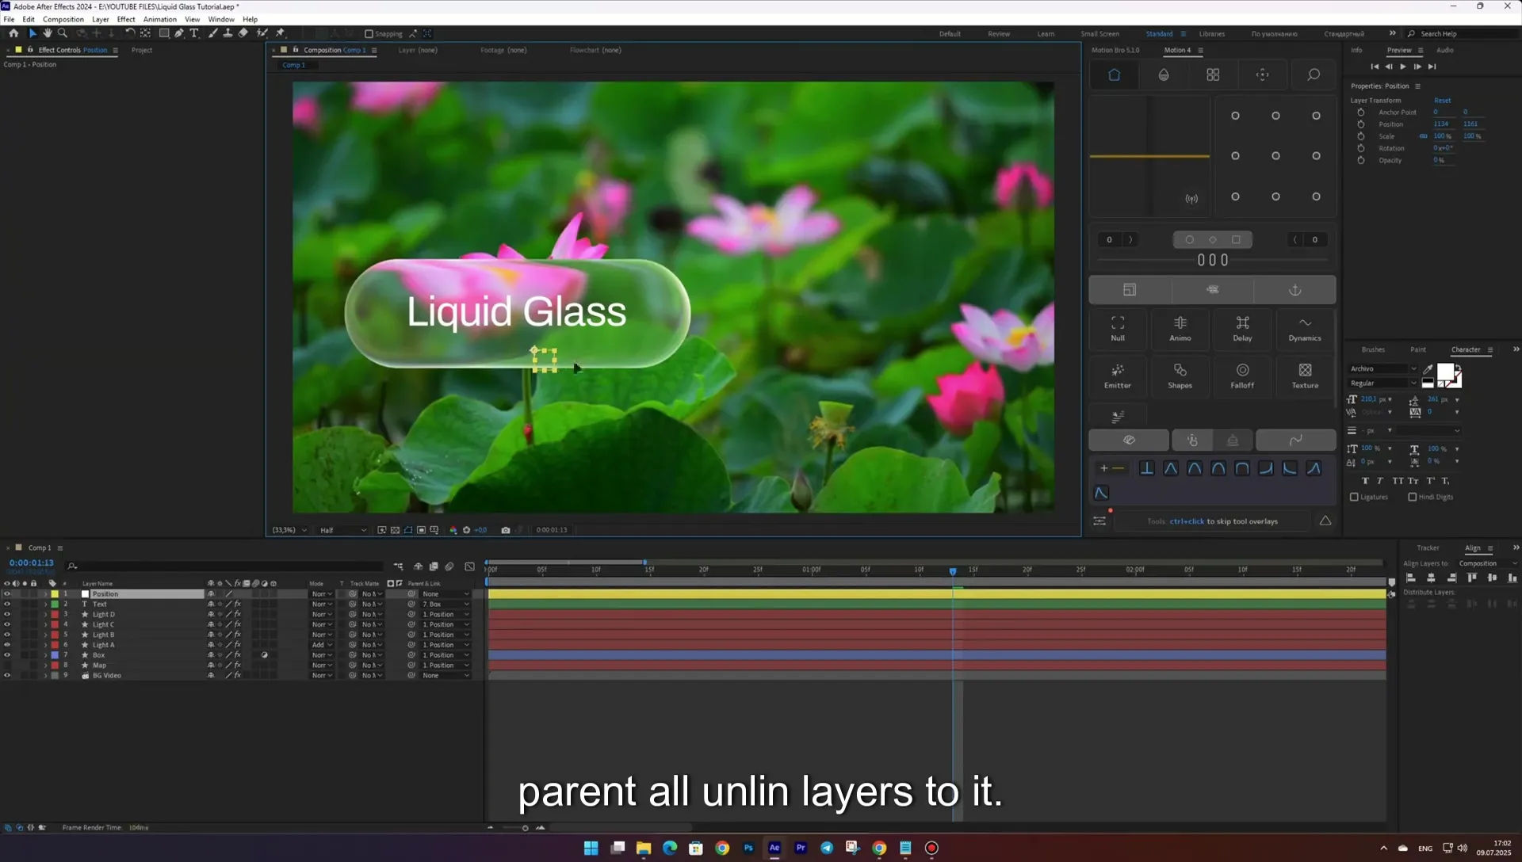Select the Type tool in toolbar
Screen dimensions: 1522x862
pos(194,33)
